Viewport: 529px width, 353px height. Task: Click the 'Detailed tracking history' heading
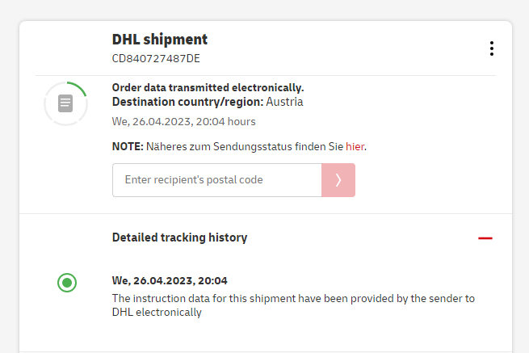tap(179, 237)
